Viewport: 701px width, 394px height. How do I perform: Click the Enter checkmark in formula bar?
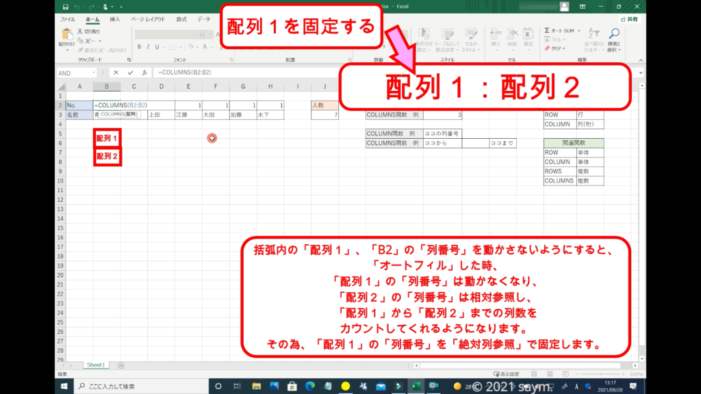pyautogui.click(x=130, y=73)
